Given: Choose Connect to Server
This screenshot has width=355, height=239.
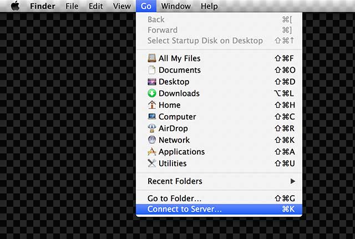Looking at the screenshot, I should (x=184, y=210).
